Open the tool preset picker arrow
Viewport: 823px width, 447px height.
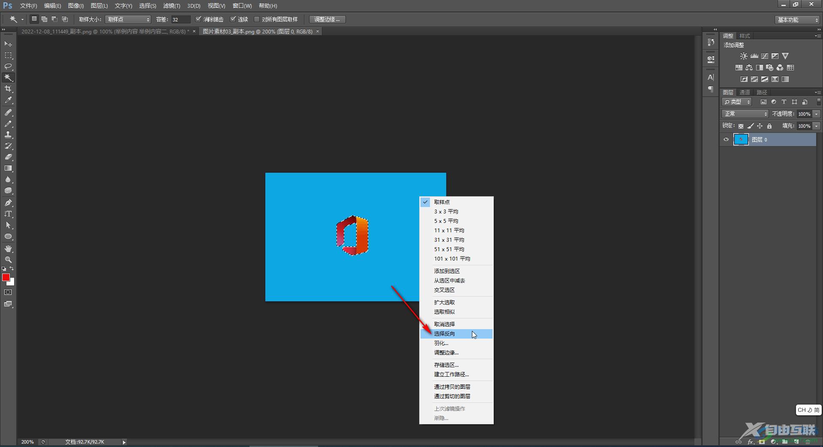tap(22, 20)
